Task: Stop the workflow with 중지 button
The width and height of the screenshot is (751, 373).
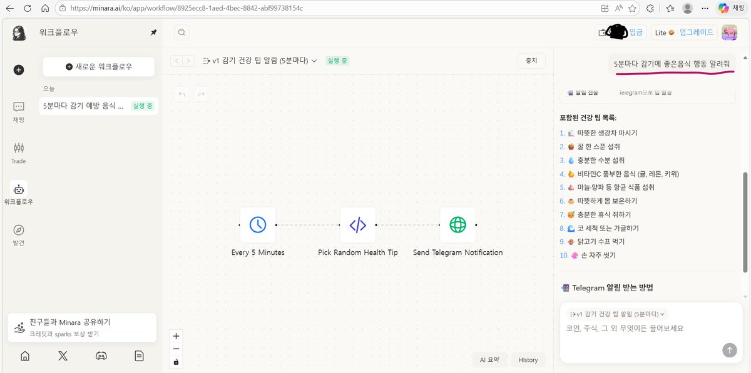Action: pos(531,61)
